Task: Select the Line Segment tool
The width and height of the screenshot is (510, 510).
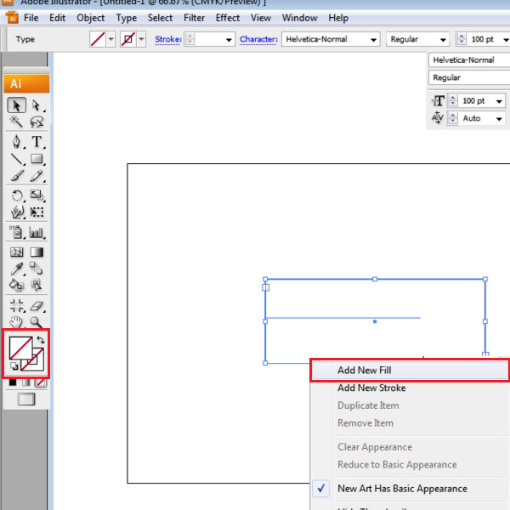Action: click(x=16, y=159)
